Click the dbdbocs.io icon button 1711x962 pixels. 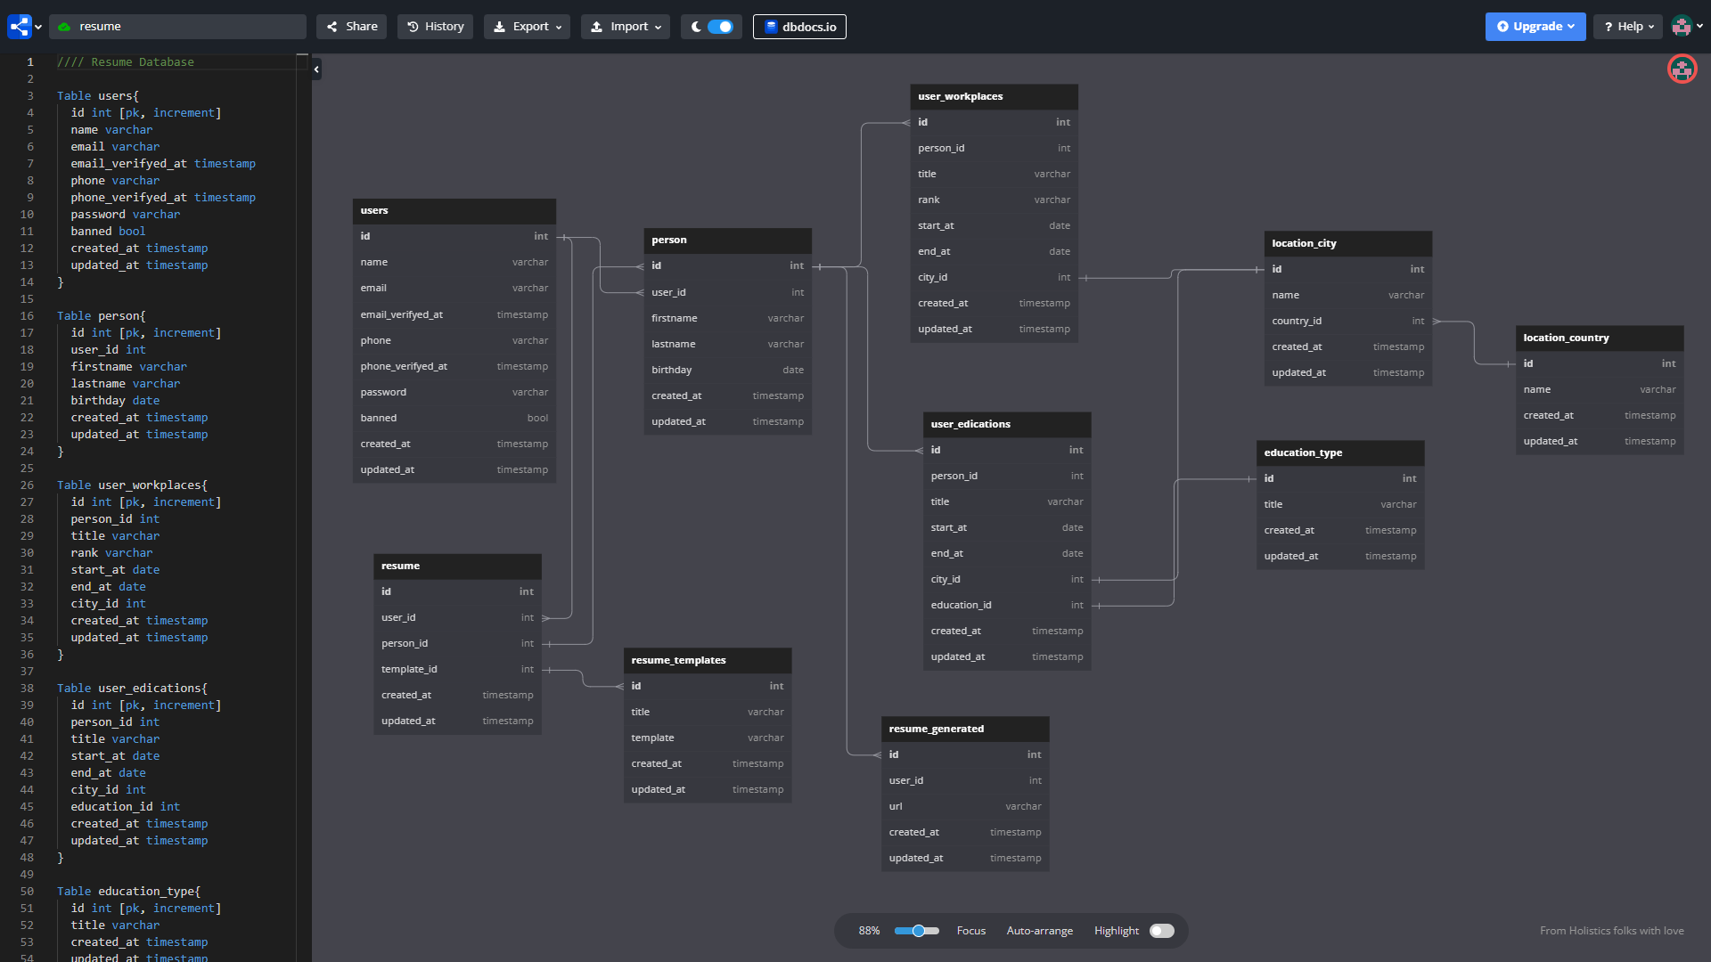(x=799, y=26)
